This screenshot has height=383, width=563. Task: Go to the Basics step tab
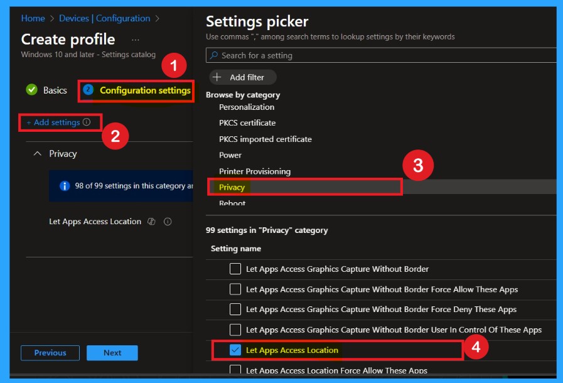[x=55, y=90]
